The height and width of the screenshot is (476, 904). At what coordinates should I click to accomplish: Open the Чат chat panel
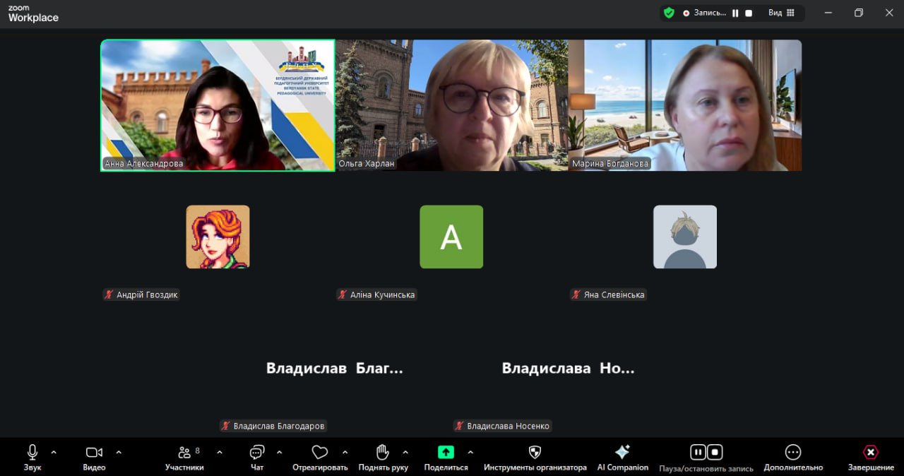click(257, 453)
